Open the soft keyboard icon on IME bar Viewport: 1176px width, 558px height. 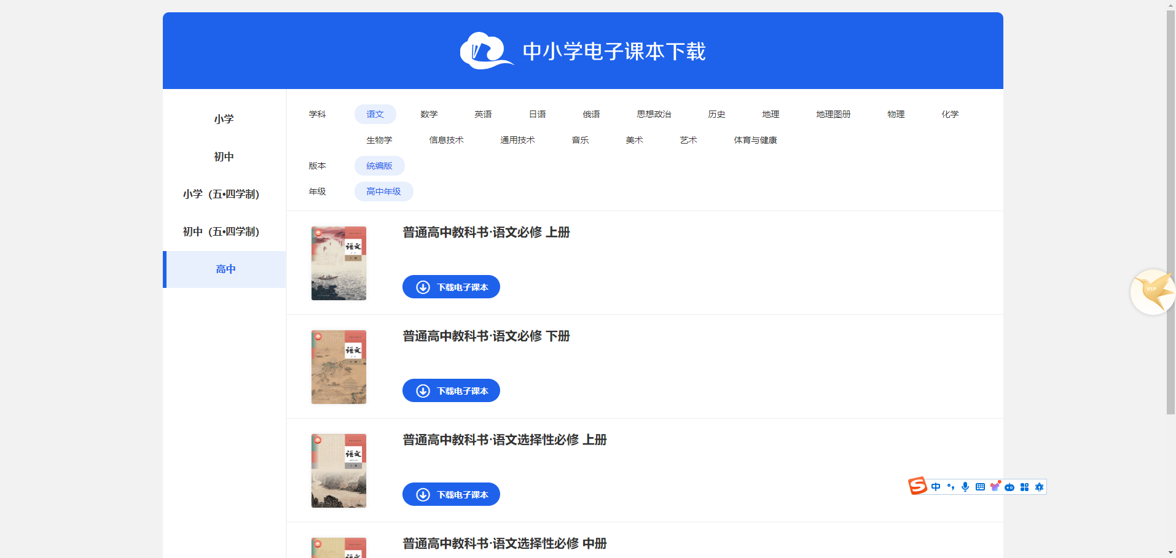point(980,487)
